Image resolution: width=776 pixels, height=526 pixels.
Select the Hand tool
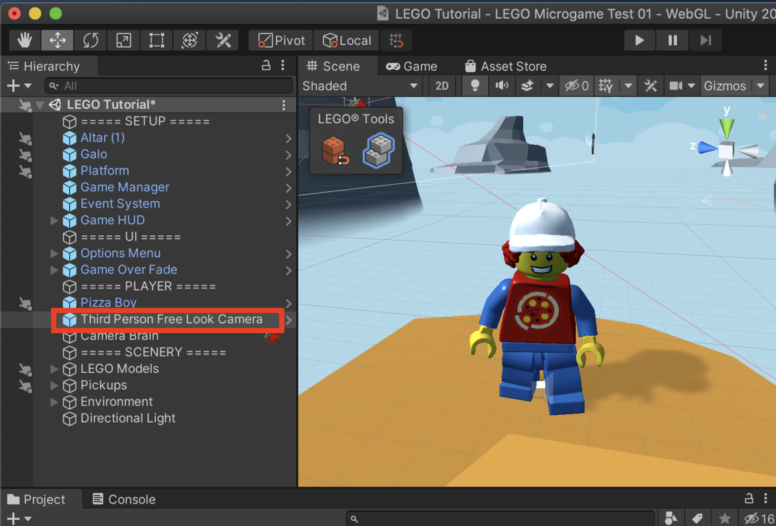click(25, 41)
